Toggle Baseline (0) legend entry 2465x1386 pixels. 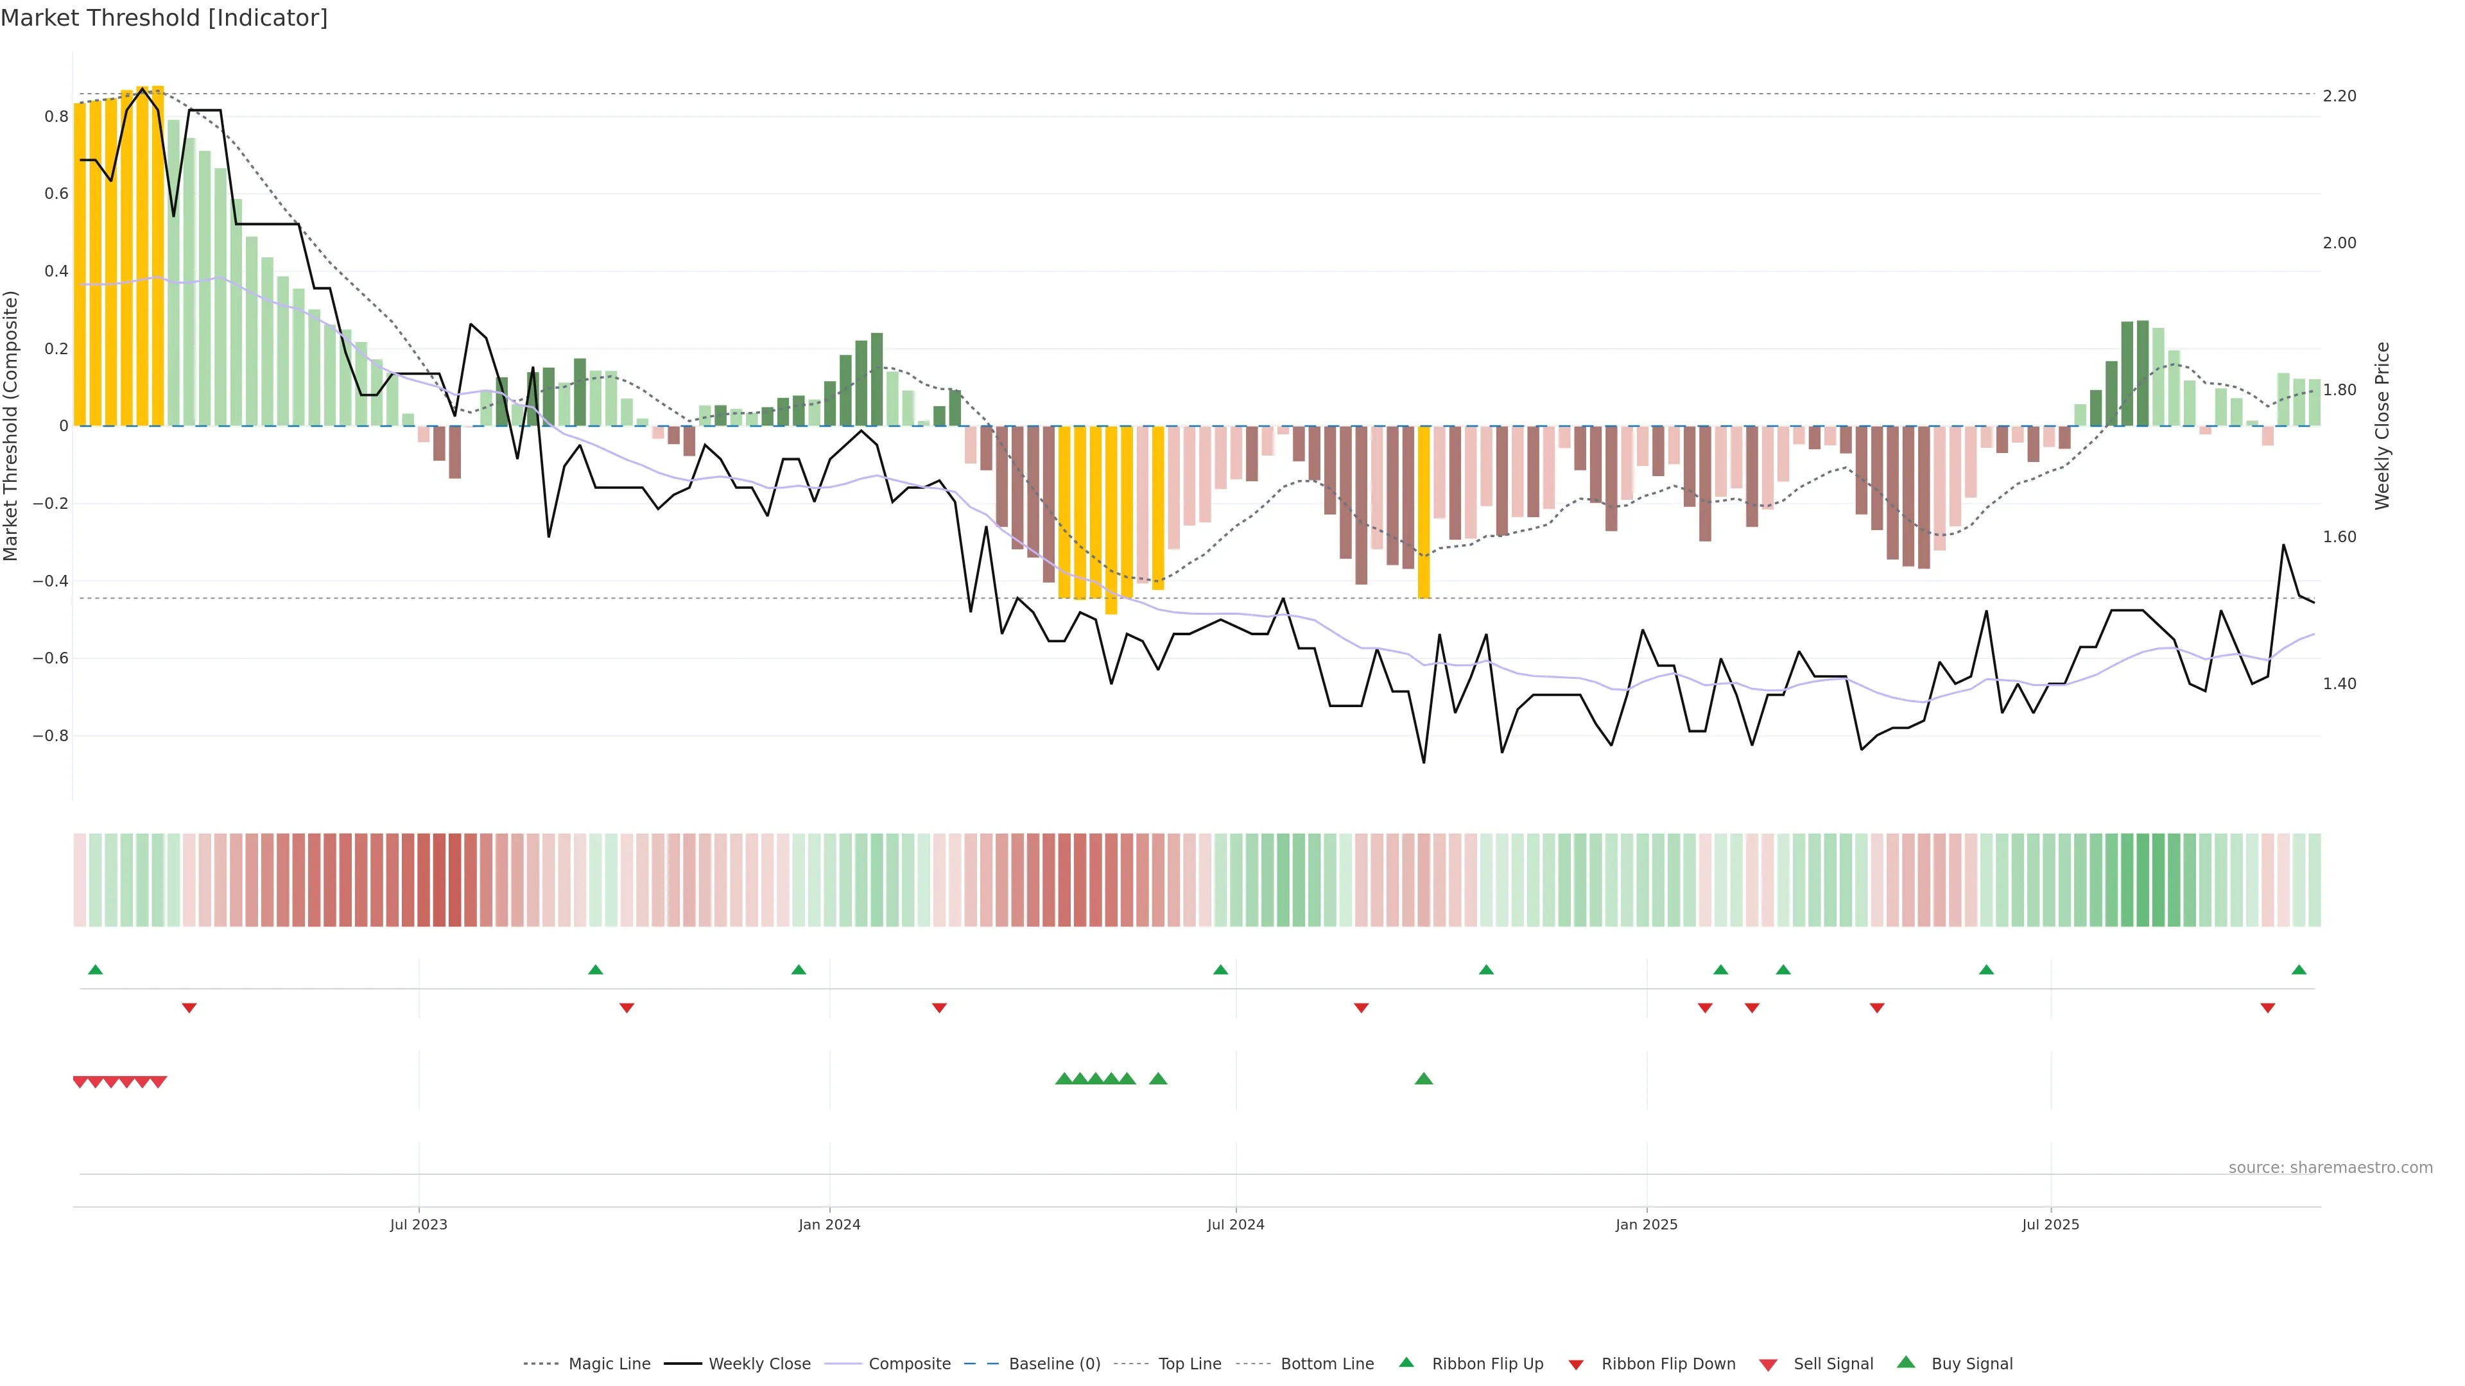coord(1055,1364)
